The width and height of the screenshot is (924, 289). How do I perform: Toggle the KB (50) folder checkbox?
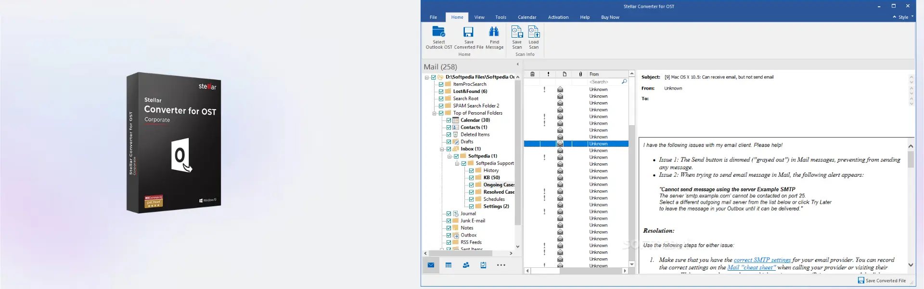pos(471,178)
